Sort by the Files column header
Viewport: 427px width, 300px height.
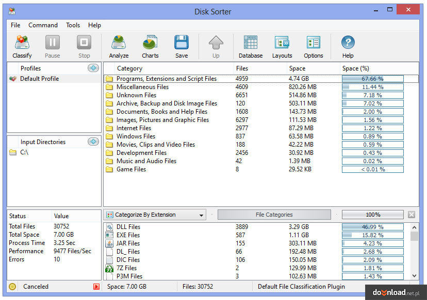point(260,68)
